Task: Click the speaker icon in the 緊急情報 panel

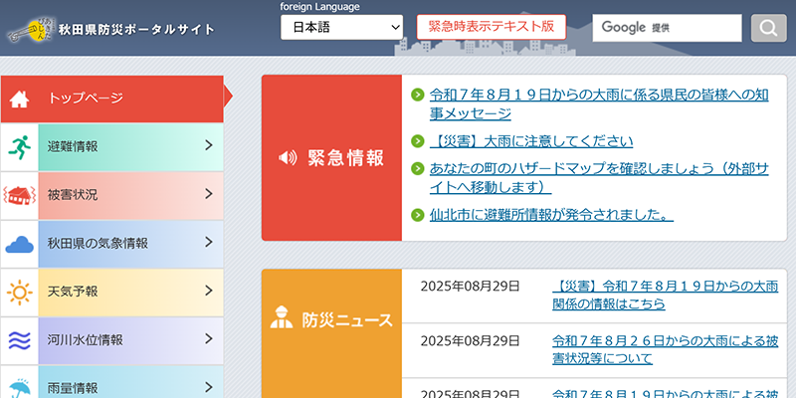Action: [x=288, y=158]
